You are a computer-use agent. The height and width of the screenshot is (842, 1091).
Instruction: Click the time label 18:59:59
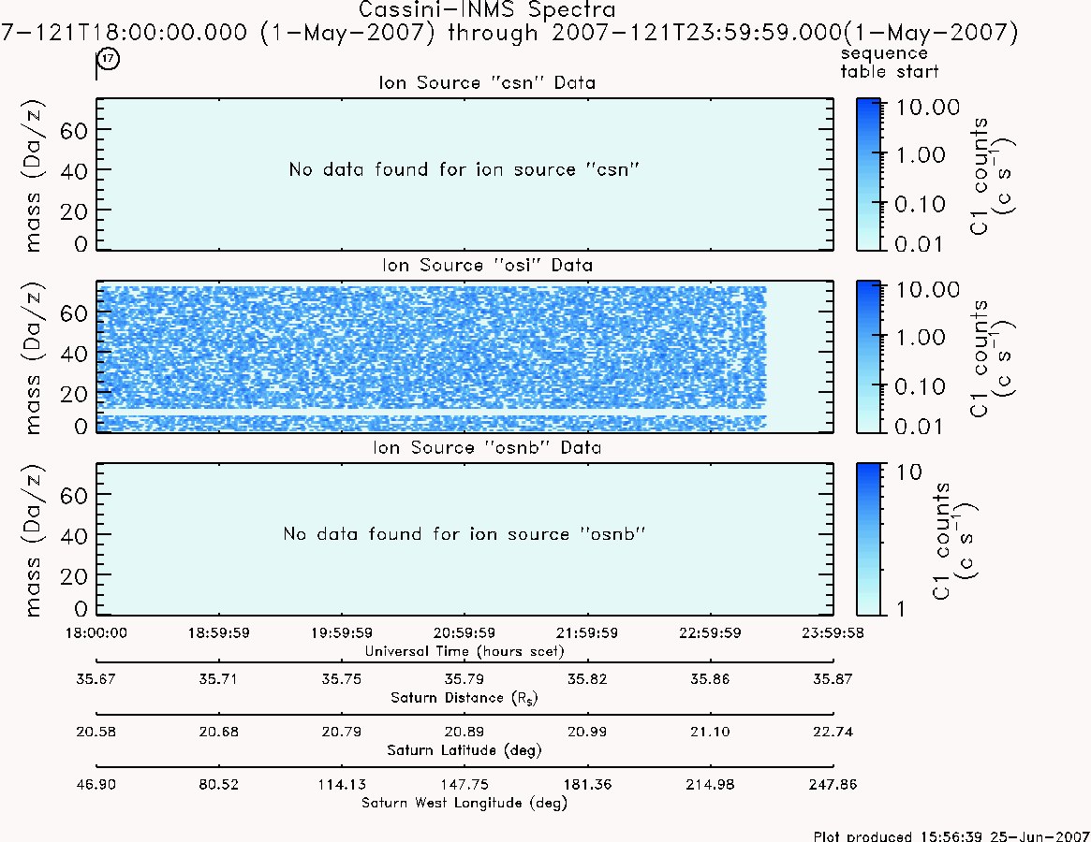click(x=218, y=632)
